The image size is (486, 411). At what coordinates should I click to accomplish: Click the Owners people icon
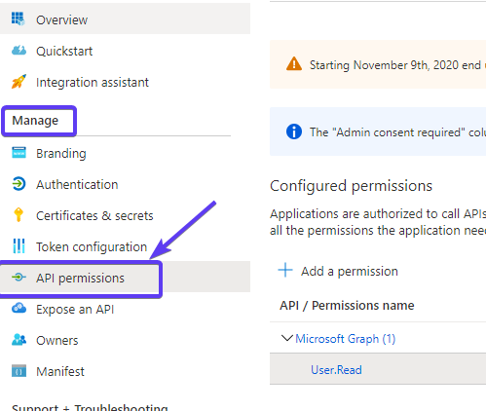pyautogui.click(x=19, y=340)
